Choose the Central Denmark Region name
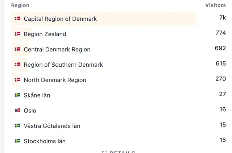The height and width of the screenshot is (153, 232). pyautogui.click(x=57, y=49)
